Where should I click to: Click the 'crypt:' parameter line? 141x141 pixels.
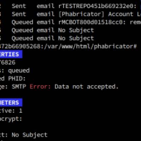(11, 119)
